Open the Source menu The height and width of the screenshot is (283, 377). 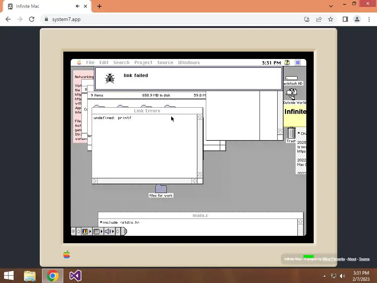(165, 63)
